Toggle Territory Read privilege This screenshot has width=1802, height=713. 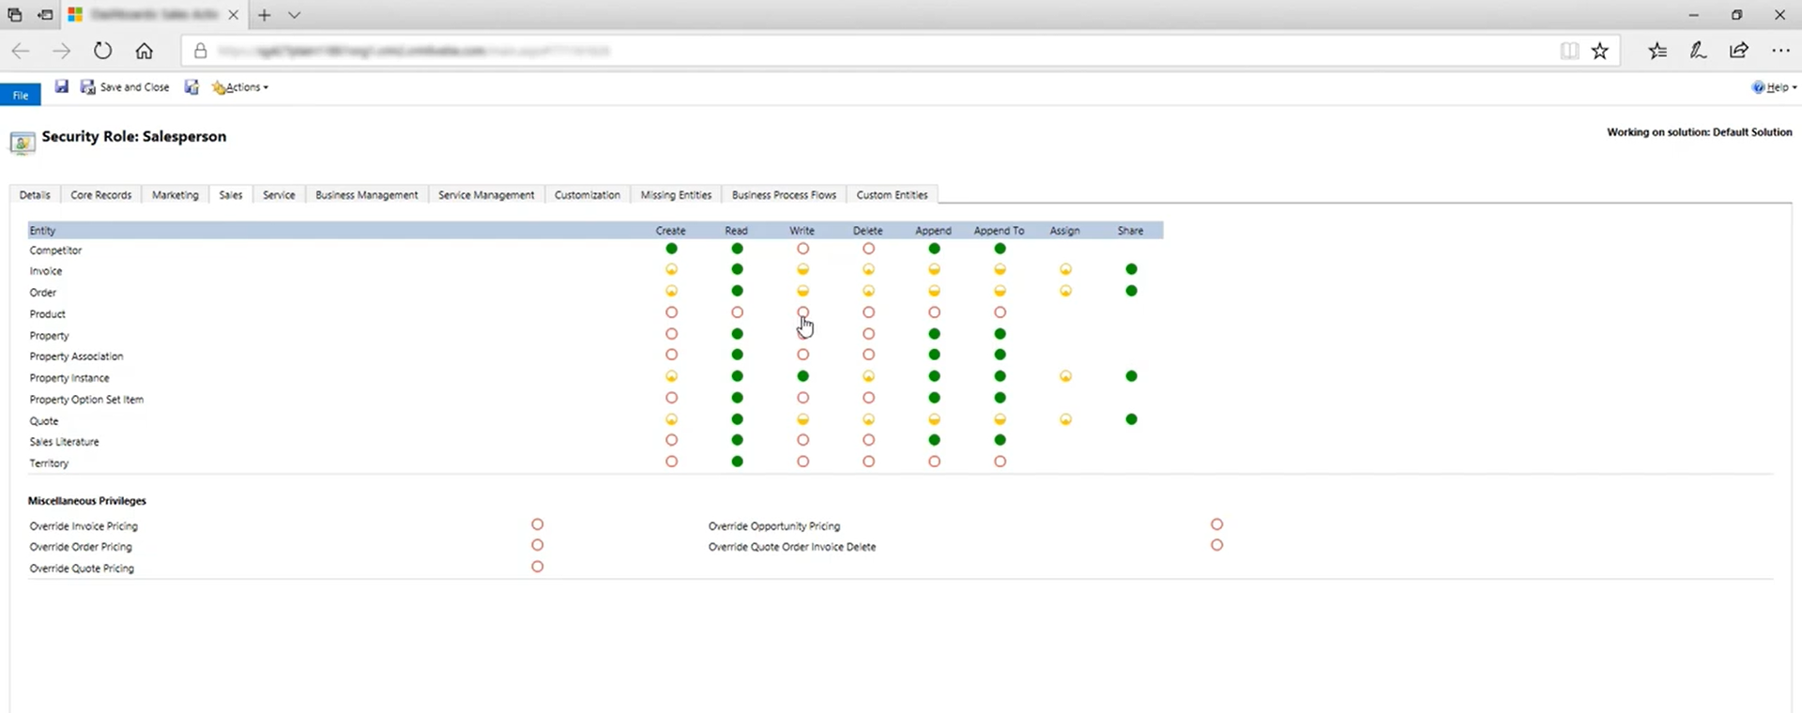737,462
